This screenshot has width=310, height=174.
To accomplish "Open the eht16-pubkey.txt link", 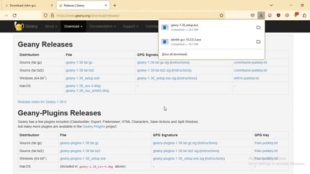I will (246, 78).
